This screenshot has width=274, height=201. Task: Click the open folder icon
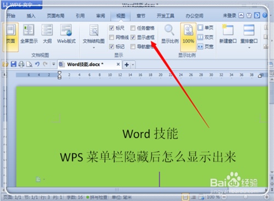[x=5, y=64]
